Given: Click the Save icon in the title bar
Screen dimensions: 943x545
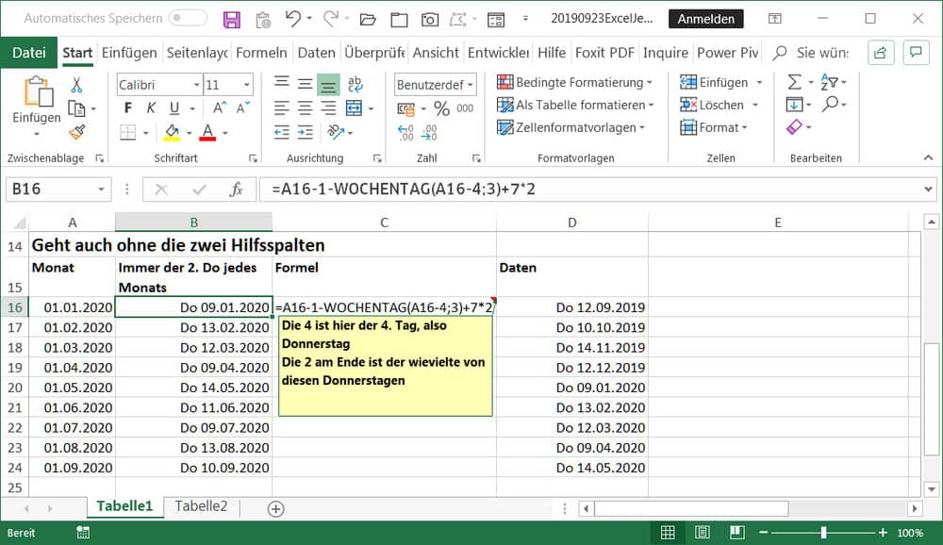Looking at the screenshot, I should [x=232, y=19].
